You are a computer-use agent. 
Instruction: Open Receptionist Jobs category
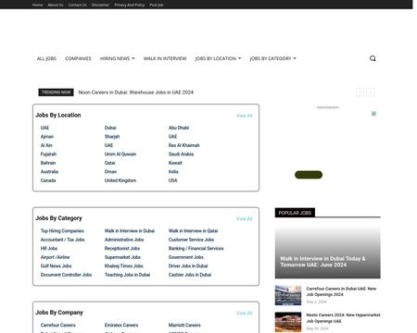122,249
